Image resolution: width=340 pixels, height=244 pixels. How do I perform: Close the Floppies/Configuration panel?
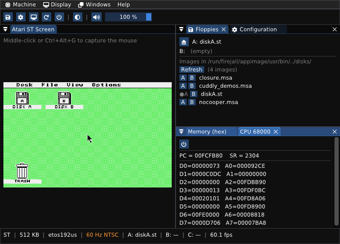334,30
